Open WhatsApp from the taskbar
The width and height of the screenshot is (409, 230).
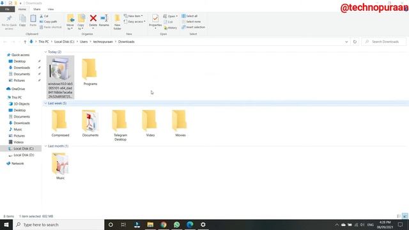pos(176,224)
